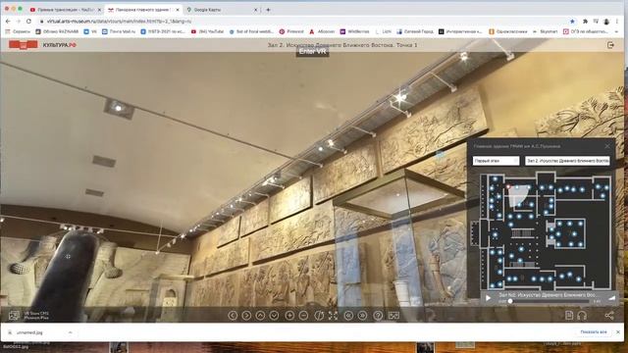Activate VR headset mode icon
628x353 pixels.
point(393,316)
